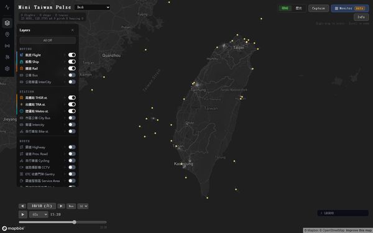Expand the Flight layer options chevron

click(x=65, y=55)
